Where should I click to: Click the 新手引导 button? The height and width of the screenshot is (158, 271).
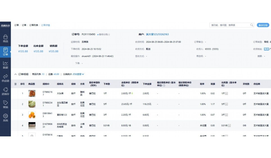click(x=263, y=25)
